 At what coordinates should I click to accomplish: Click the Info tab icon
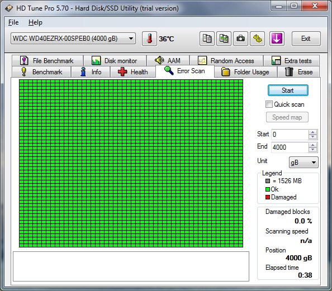click(x=83, y=71)
